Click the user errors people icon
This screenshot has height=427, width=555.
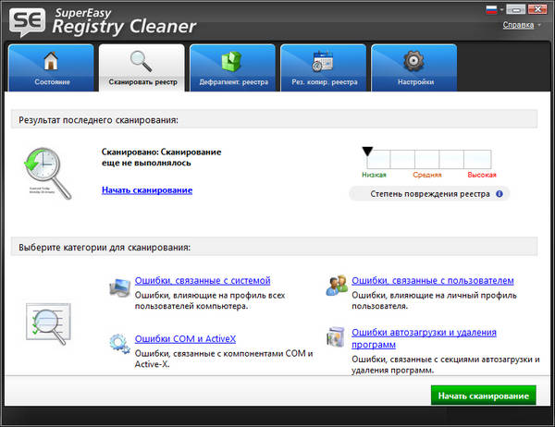tap(336, 287)
